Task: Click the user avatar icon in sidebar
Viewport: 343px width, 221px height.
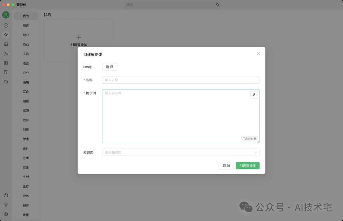Action: (6, 15)
